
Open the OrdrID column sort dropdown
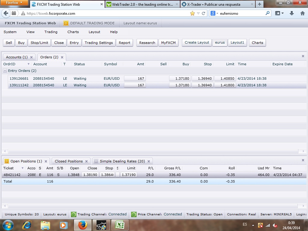(29, 64)
